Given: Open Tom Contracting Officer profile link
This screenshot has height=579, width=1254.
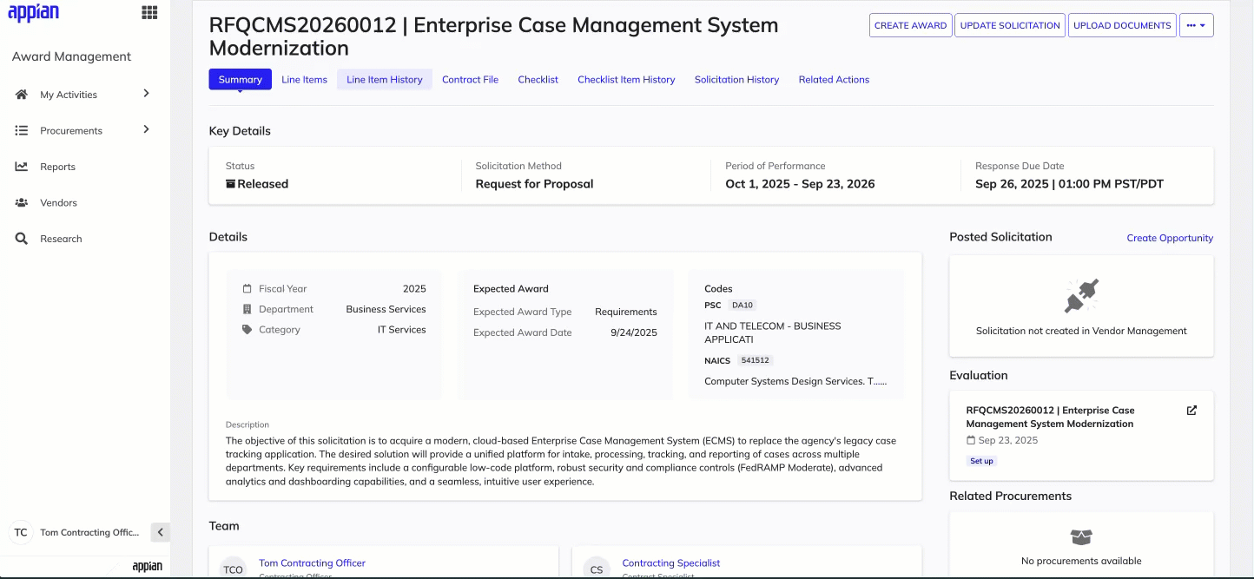Looking at the screenshot, I should [312, 563].
